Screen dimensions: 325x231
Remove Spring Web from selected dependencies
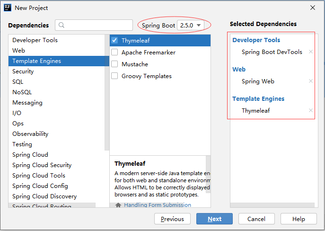point(310,81)
